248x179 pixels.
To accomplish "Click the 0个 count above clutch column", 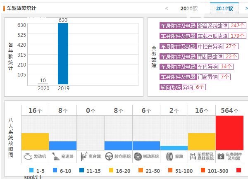I will [x=91, y=110].
